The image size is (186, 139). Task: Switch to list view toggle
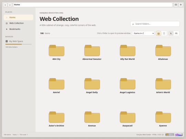pyautogui.click(x=164, y=33)
